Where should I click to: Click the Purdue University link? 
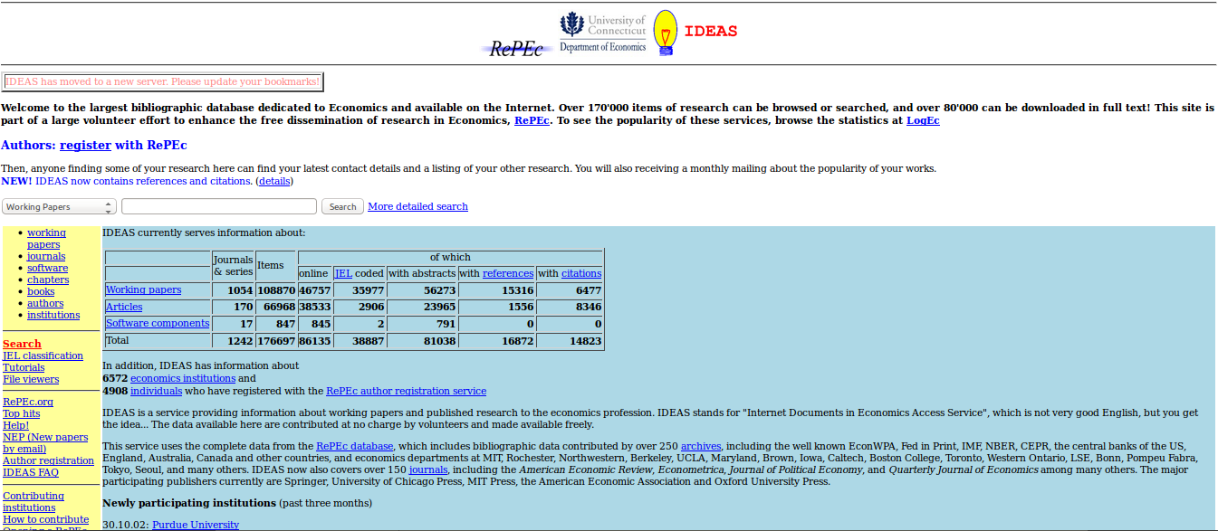[196, 525]
